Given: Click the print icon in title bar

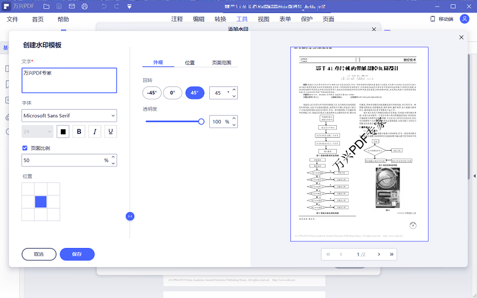Looking at the screenshot, I should pyautogui.click(x=84, y=7).
